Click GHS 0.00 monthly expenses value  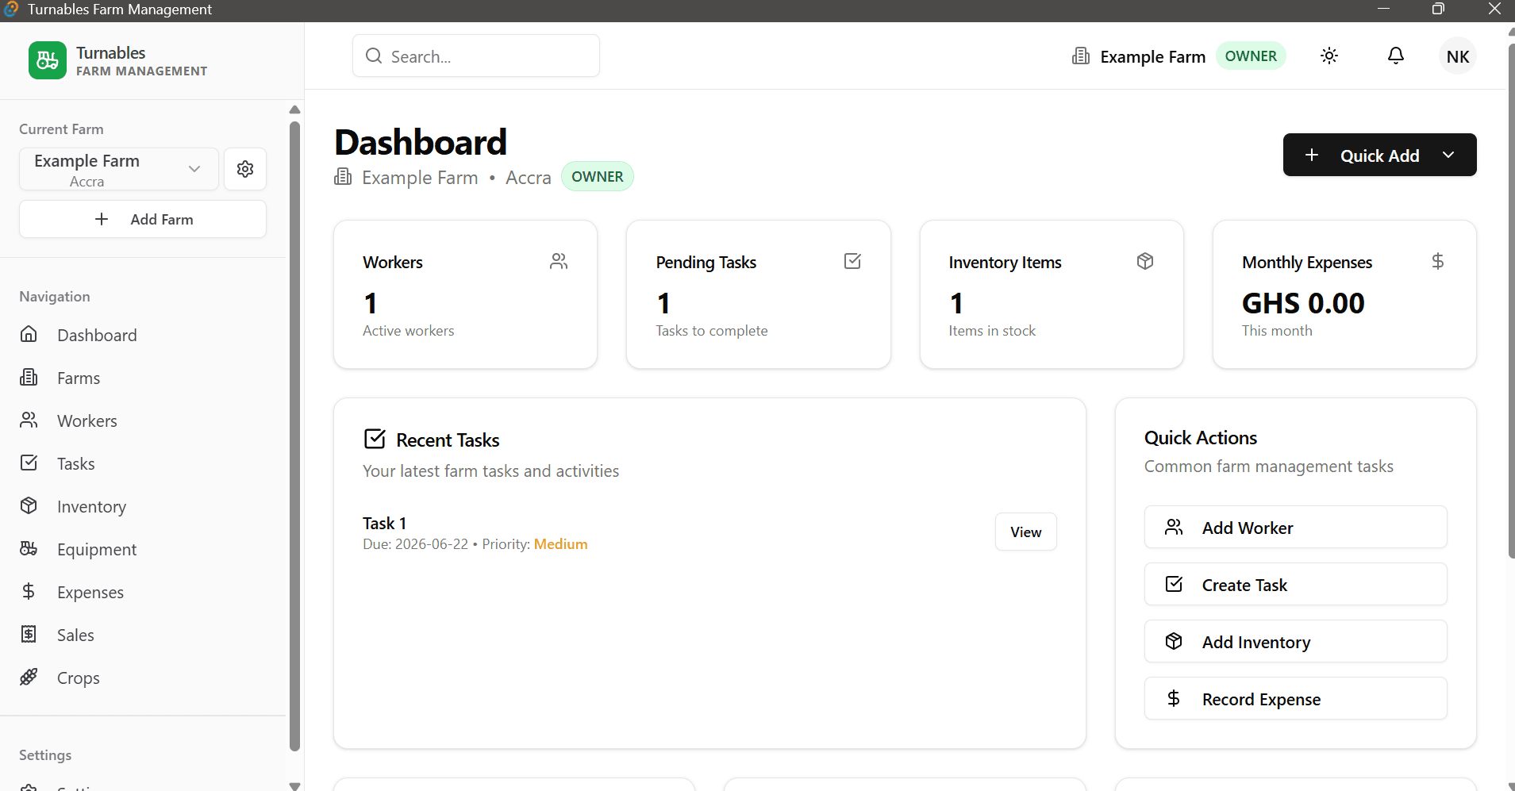pos(1303,303)
